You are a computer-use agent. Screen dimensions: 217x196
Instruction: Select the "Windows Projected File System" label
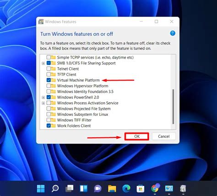click(84, 109)
